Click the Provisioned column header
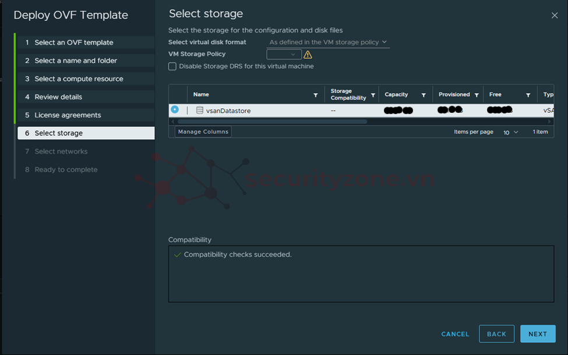The height and width of the screenshot is (355, 568). pos(454,94)
